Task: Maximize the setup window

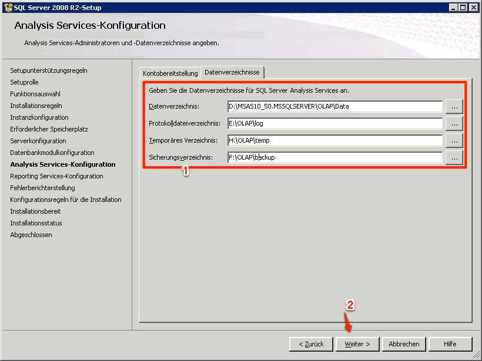Action: pos(464,7)
